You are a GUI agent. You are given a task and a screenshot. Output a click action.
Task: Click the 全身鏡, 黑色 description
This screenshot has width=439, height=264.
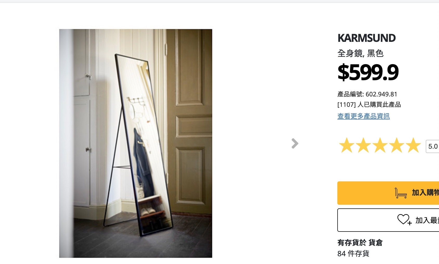360,54
